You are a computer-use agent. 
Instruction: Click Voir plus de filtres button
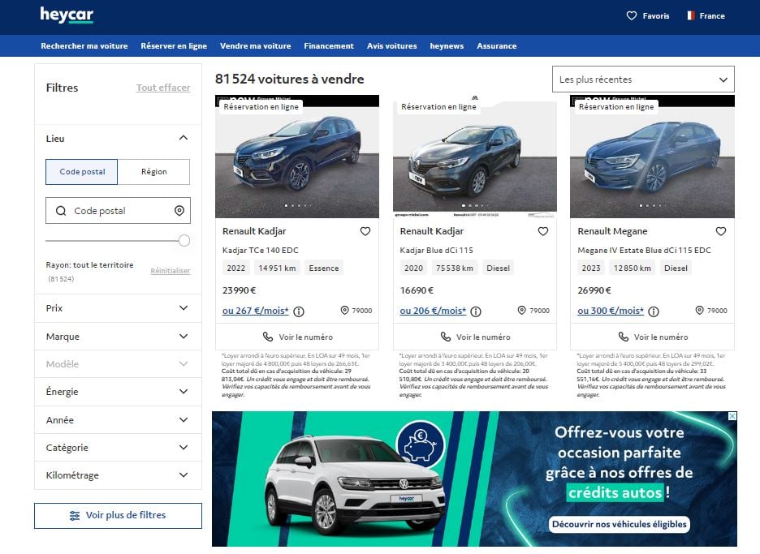point(118,515)
